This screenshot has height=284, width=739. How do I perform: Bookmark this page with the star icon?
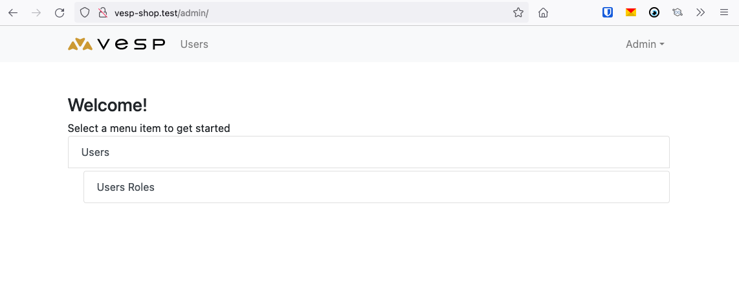coord(518,13)
